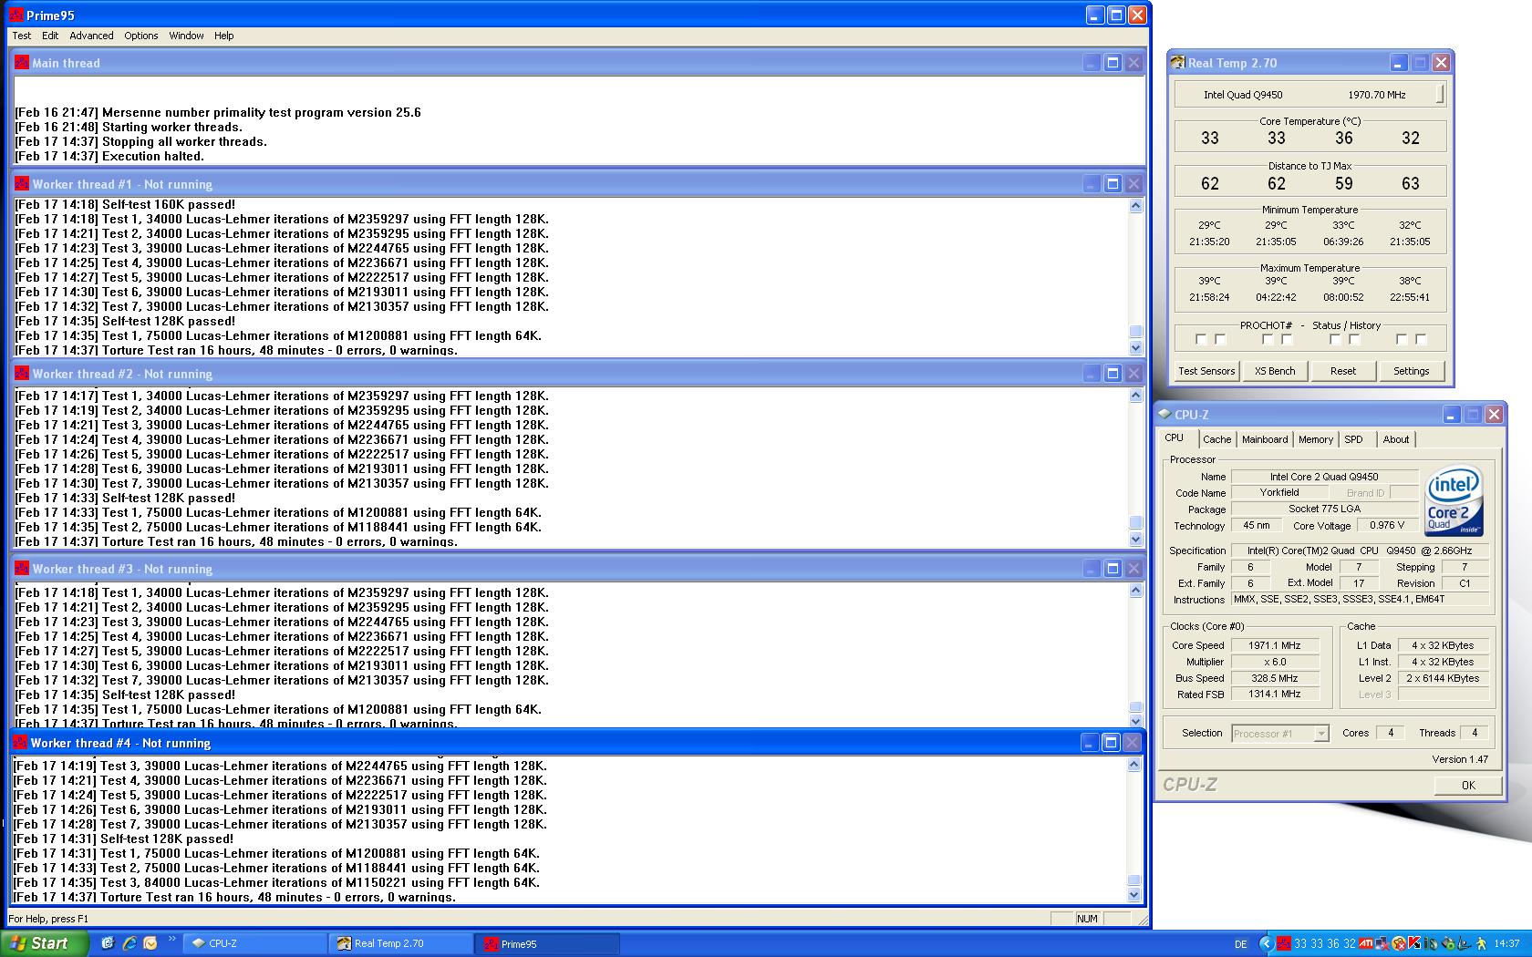Screen dimensions: 1532x957
Task: Click the tray icon left of the running man
Action: pos(1465,943)
